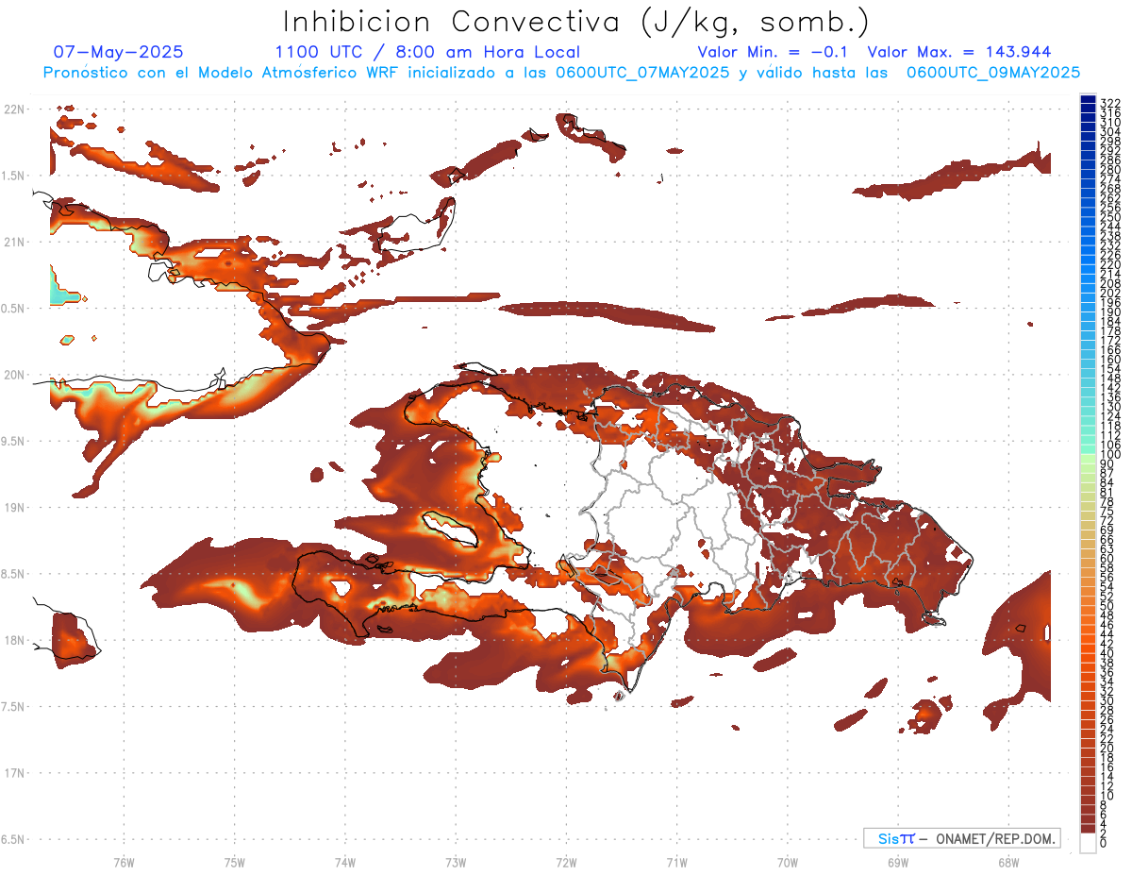Screen dimensions: 1132x875
Task: Click the "8.5N" latitude label
Action: [x=14, y=574]
